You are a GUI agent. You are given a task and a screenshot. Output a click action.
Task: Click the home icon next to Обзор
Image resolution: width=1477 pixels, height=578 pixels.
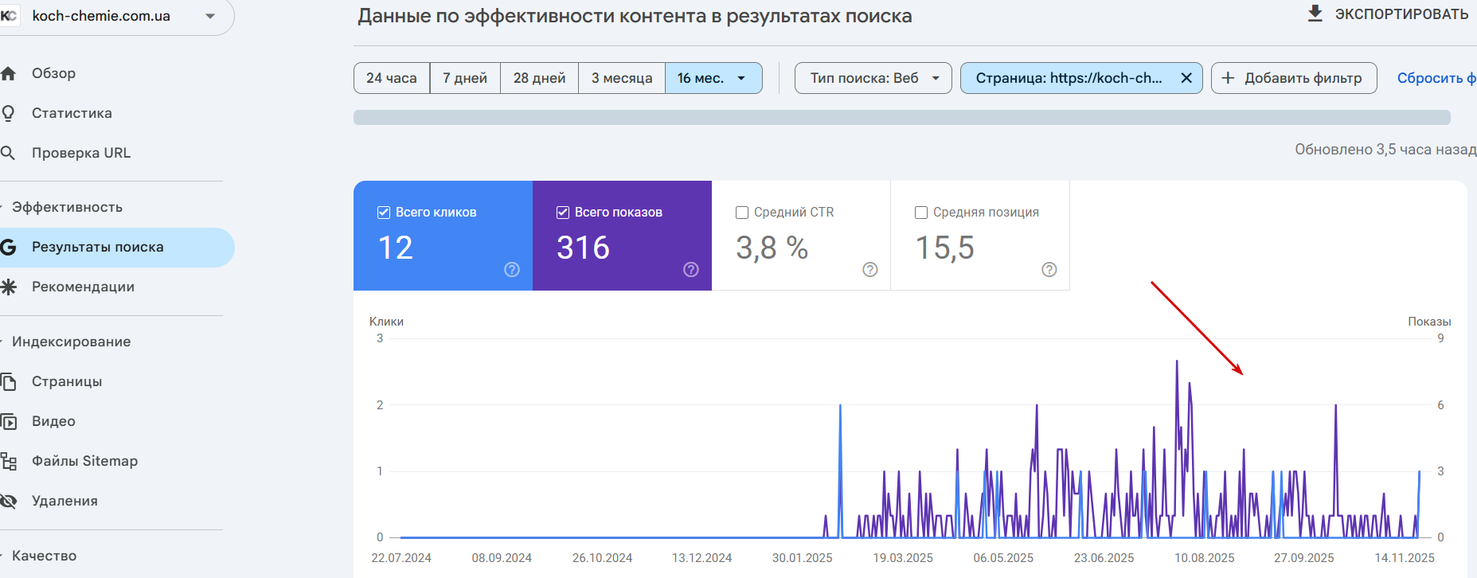pos(8,73)
